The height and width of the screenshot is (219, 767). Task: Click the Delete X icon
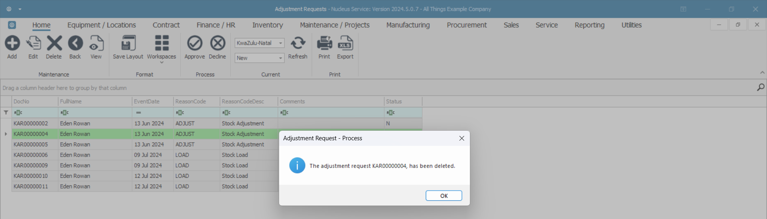pyautogui.click(x=54, y=43)
